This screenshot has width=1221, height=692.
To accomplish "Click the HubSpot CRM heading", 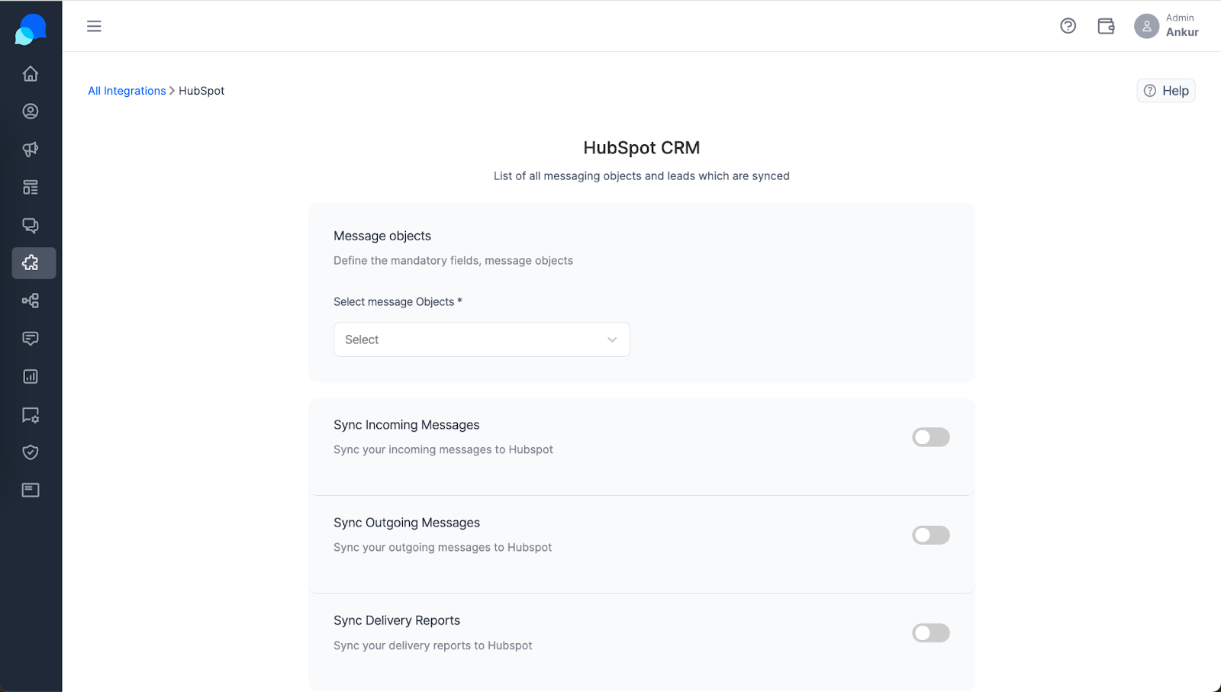I will tap(642, 148).
